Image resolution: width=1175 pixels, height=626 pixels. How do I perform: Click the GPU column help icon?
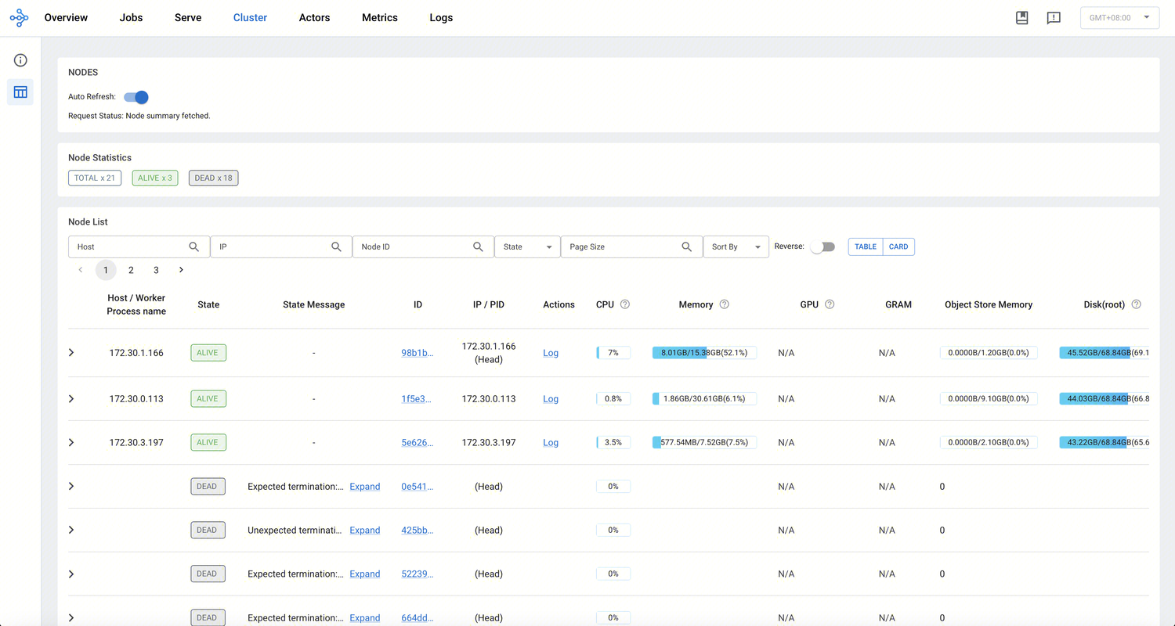click(830, 304)
